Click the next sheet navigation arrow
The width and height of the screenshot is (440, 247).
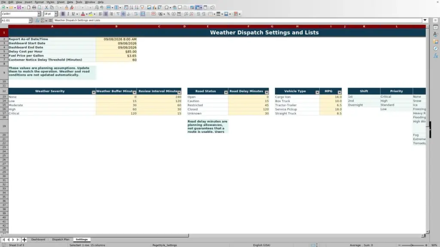13,239
